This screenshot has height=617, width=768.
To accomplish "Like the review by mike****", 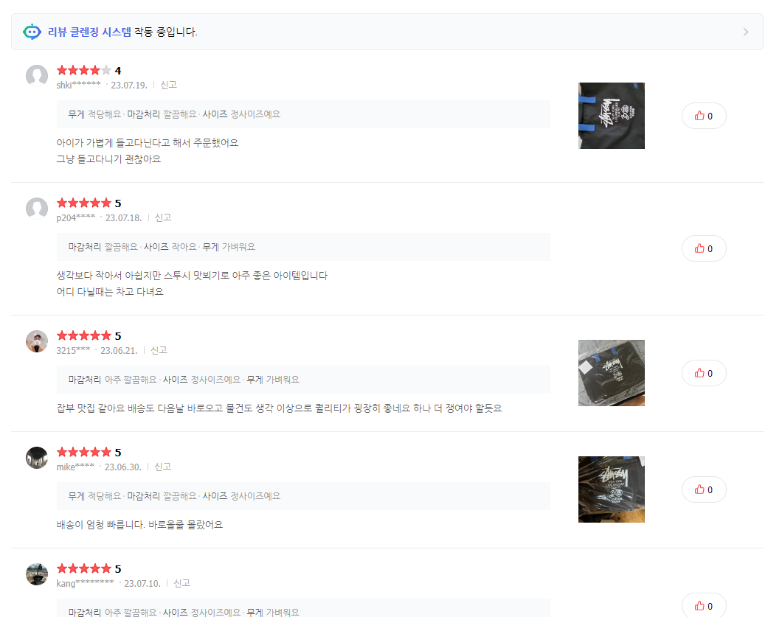I will [x=704, y=489].
